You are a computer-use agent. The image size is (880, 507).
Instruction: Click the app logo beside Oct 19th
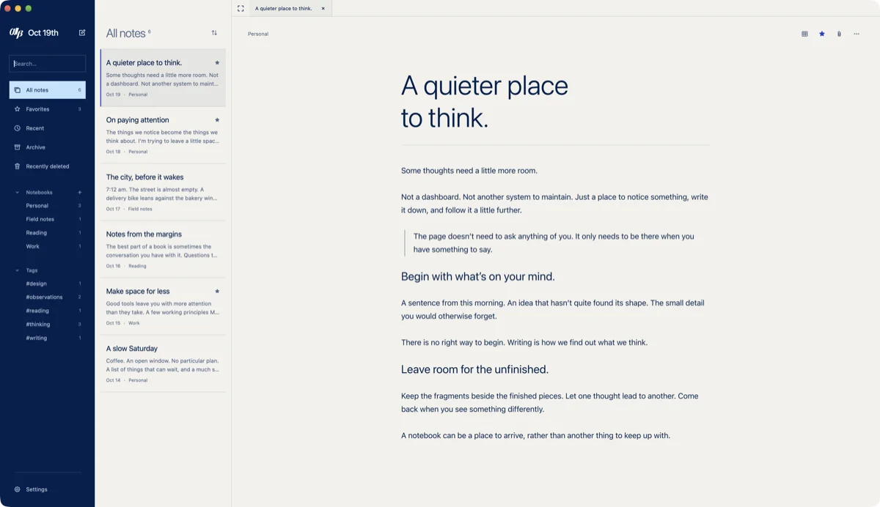(16, 32)
